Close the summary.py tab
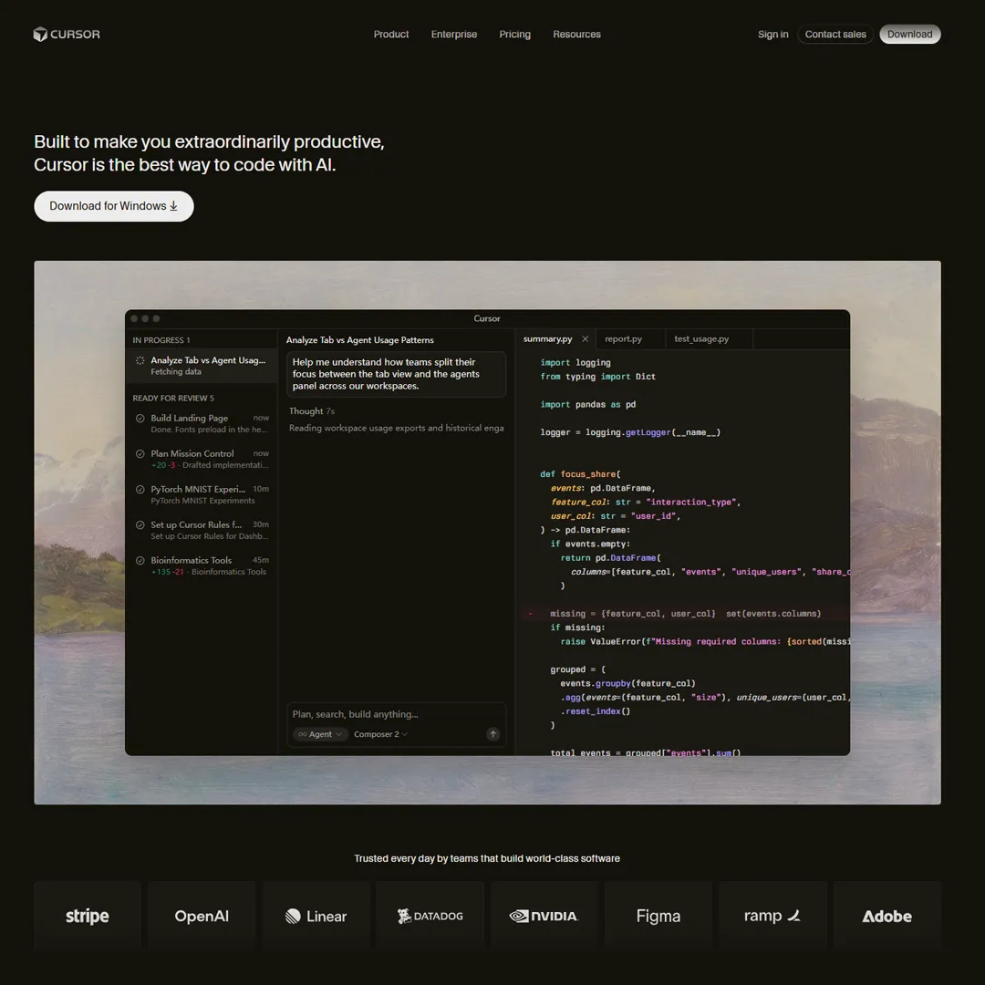The image size is (985, 985). [585, 338]
